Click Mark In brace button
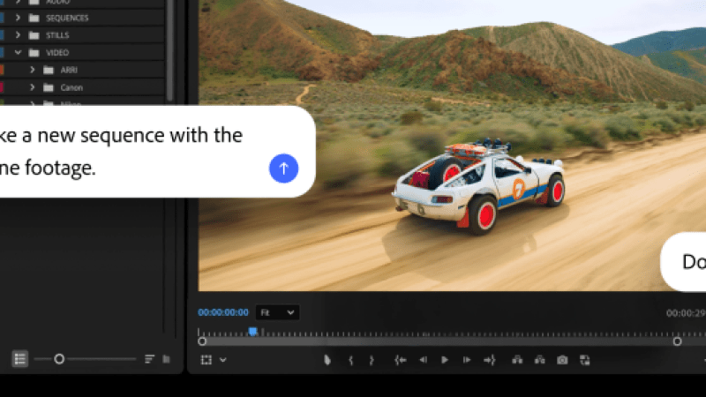The height and width of the screenshot is (397, 706). pos(350,360)
